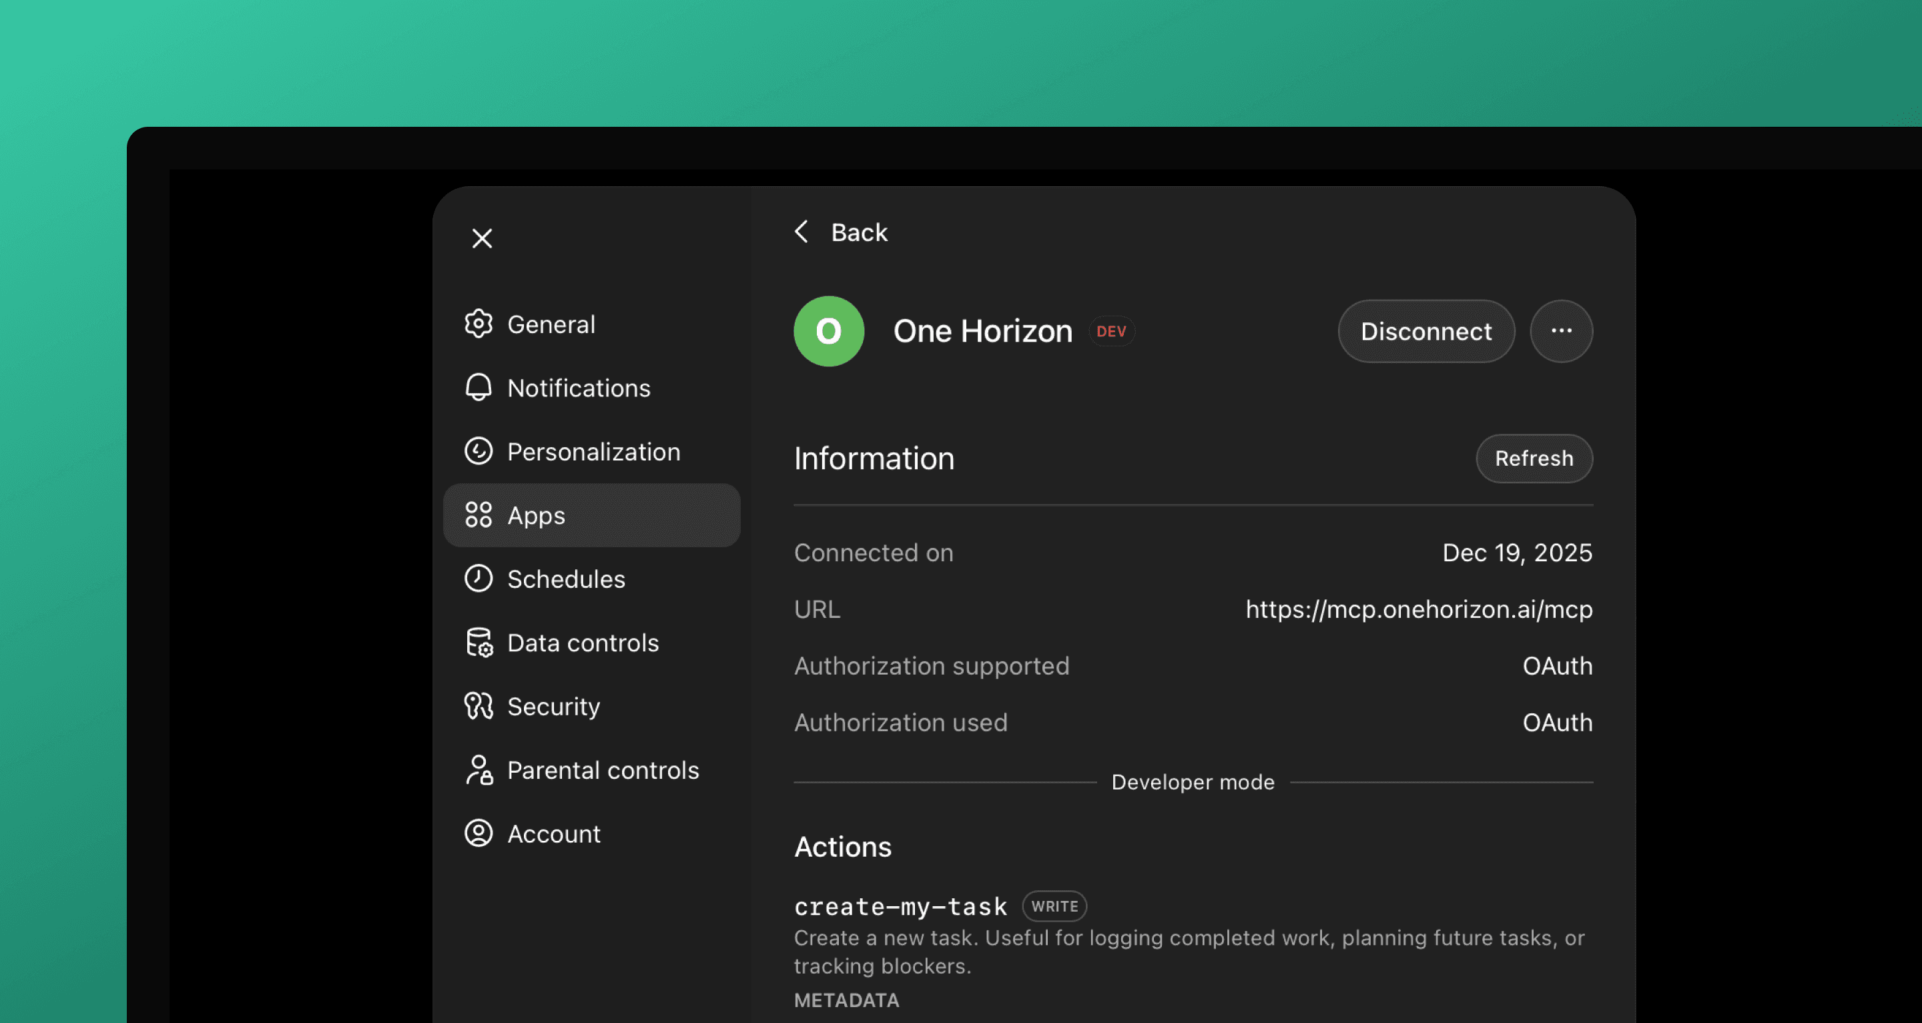1922x1023 pixels.
Task: Select the Apps settings tab
Action: coord(592,515)
